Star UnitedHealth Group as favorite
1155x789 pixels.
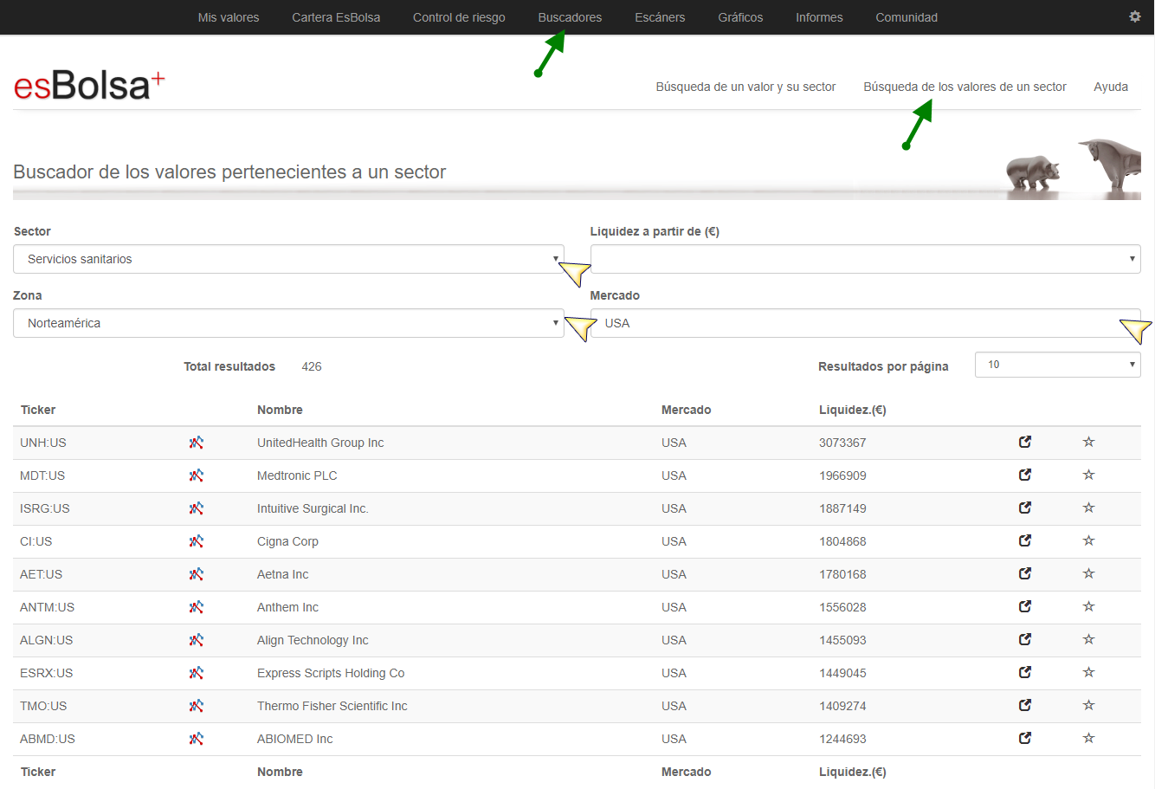point(1089,442)
